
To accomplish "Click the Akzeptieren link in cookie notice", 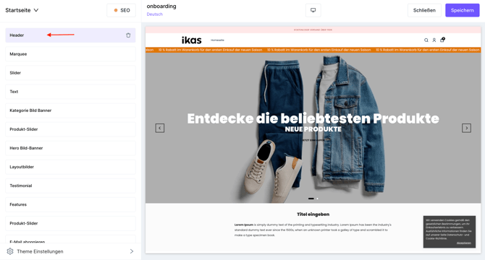I will 464,243.
